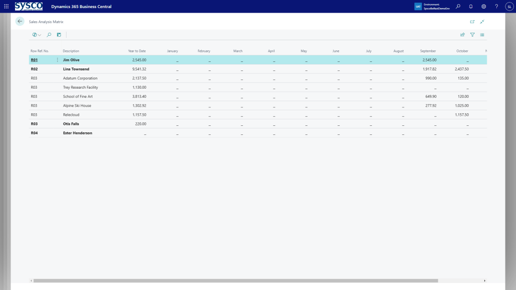Screen dimensions: 516x290
Task: Go back using the back arrow
Action: tap(20, 22)
